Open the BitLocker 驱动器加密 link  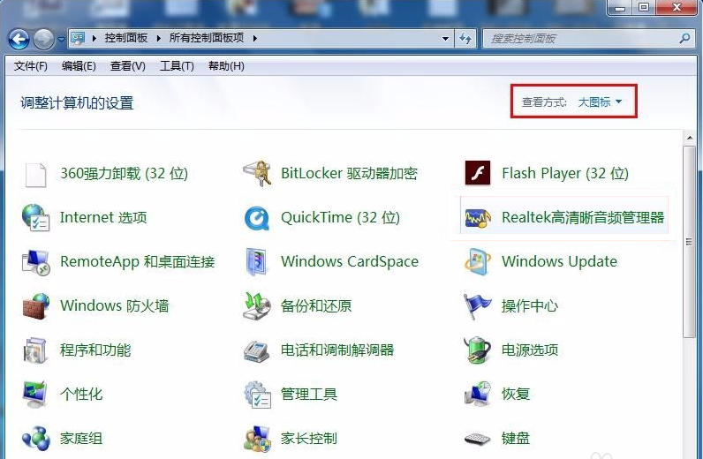[x=349, y=174]
